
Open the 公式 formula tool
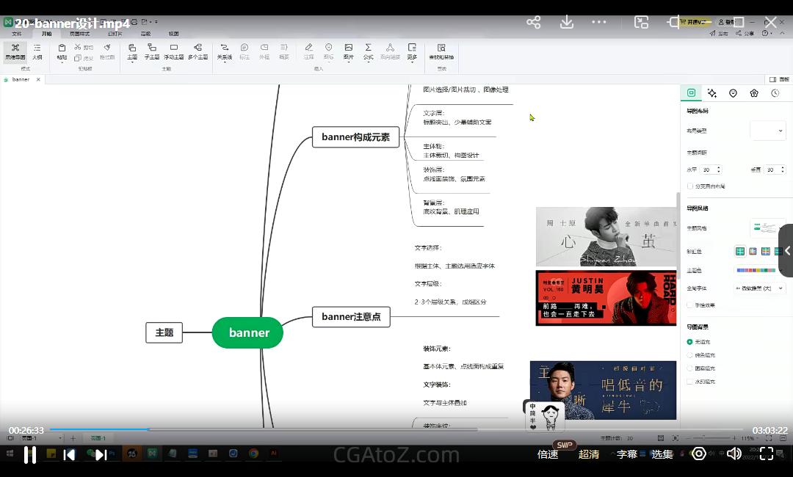[x=369, y=51]
